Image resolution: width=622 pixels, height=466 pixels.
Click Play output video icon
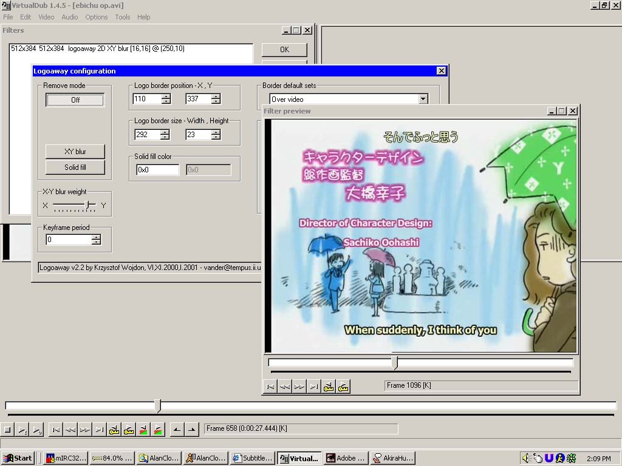tap(36, 429)
